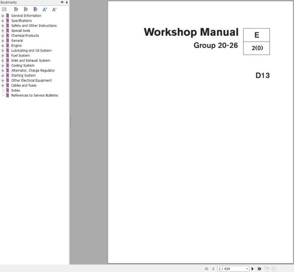Expand the Cooling System bookmark
This screenshot has width=294, height=272.
coord(2,66)
